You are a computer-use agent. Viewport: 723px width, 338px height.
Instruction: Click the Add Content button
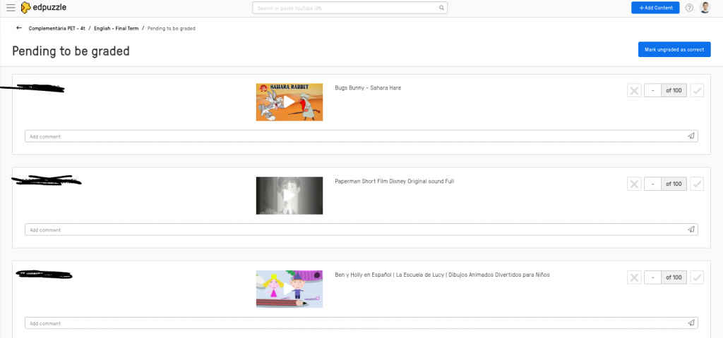[x=655, y=8]
